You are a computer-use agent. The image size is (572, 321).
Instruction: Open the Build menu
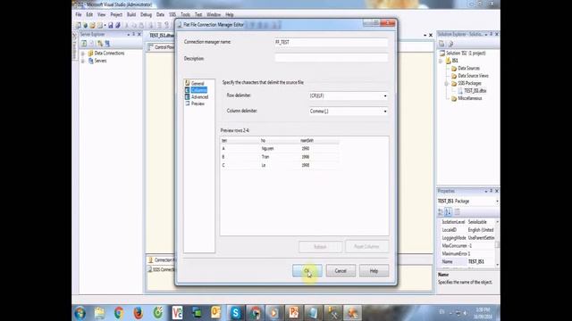pos(131,14)
